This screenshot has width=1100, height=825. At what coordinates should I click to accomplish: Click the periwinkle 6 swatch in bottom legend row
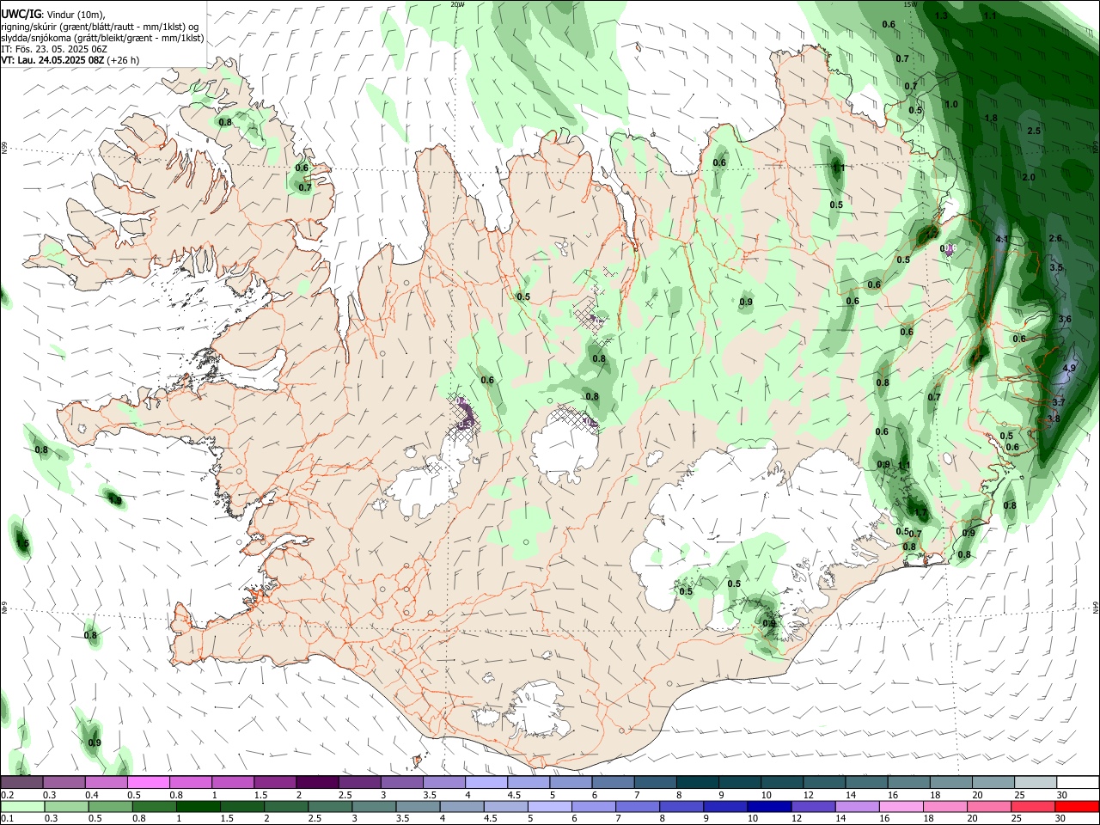coord(595,806)
